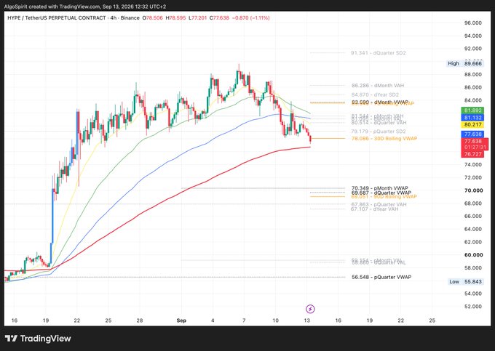495x351 pixels.
Task: Select the HYPE / TetherUS PERPETUAL CONTRACT title
Action: click(57, 18)
